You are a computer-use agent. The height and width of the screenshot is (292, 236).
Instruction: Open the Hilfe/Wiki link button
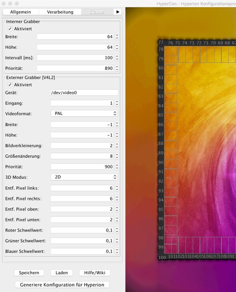[94, 273]
